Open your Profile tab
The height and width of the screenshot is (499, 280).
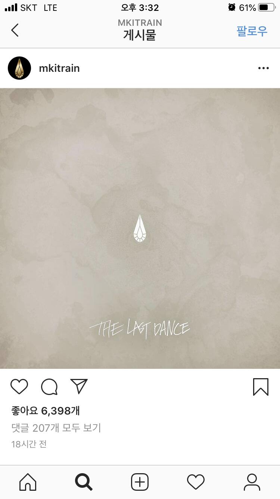point(252,482)
